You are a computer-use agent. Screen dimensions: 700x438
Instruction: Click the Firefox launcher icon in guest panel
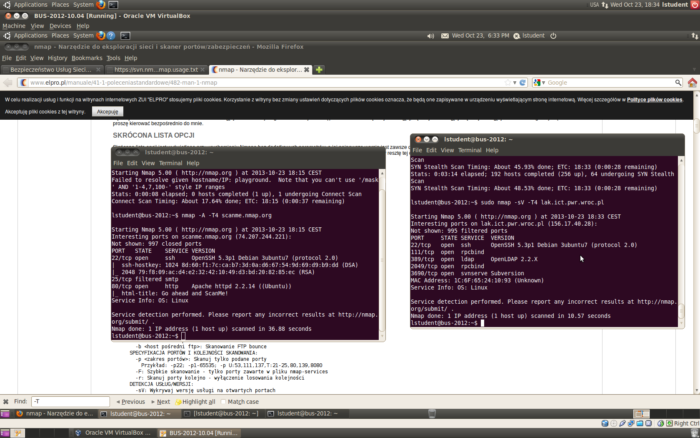(100, 36)
